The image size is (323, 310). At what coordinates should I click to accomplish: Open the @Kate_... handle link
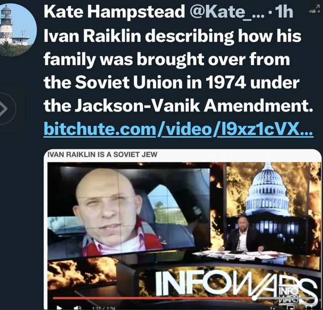pos(227,12)
